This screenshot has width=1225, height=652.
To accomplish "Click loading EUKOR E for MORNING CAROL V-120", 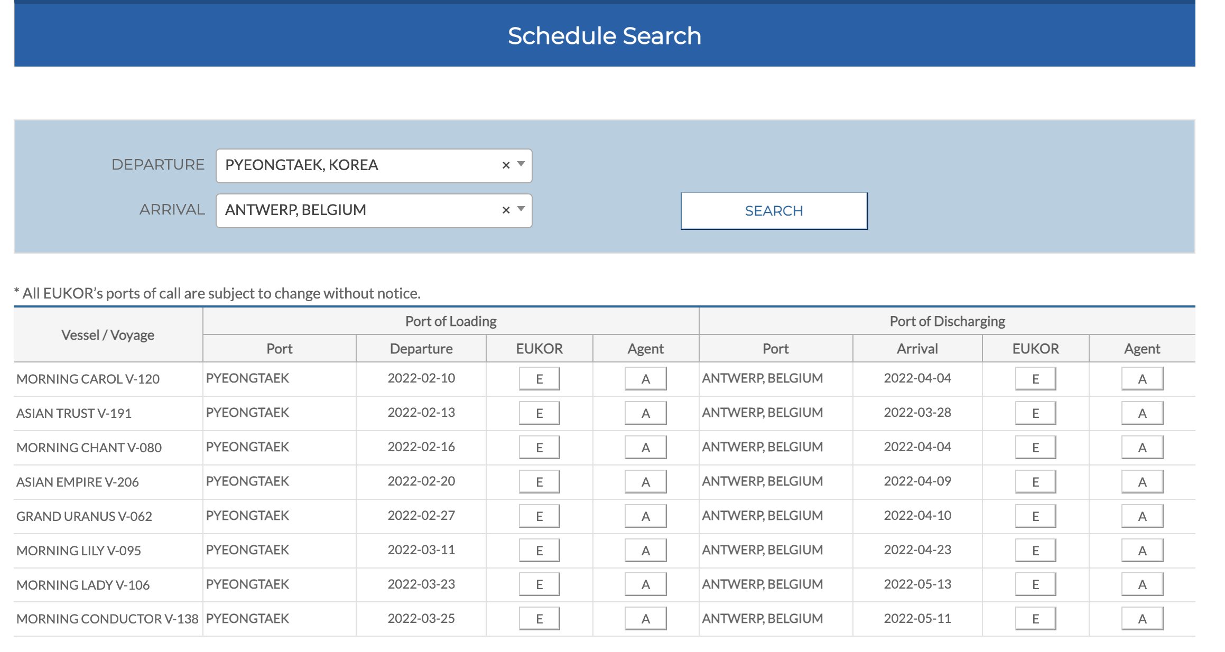I will [x=539, y=379].
